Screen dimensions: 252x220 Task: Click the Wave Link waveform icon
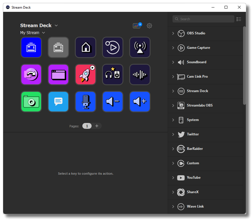pos(181,207)
